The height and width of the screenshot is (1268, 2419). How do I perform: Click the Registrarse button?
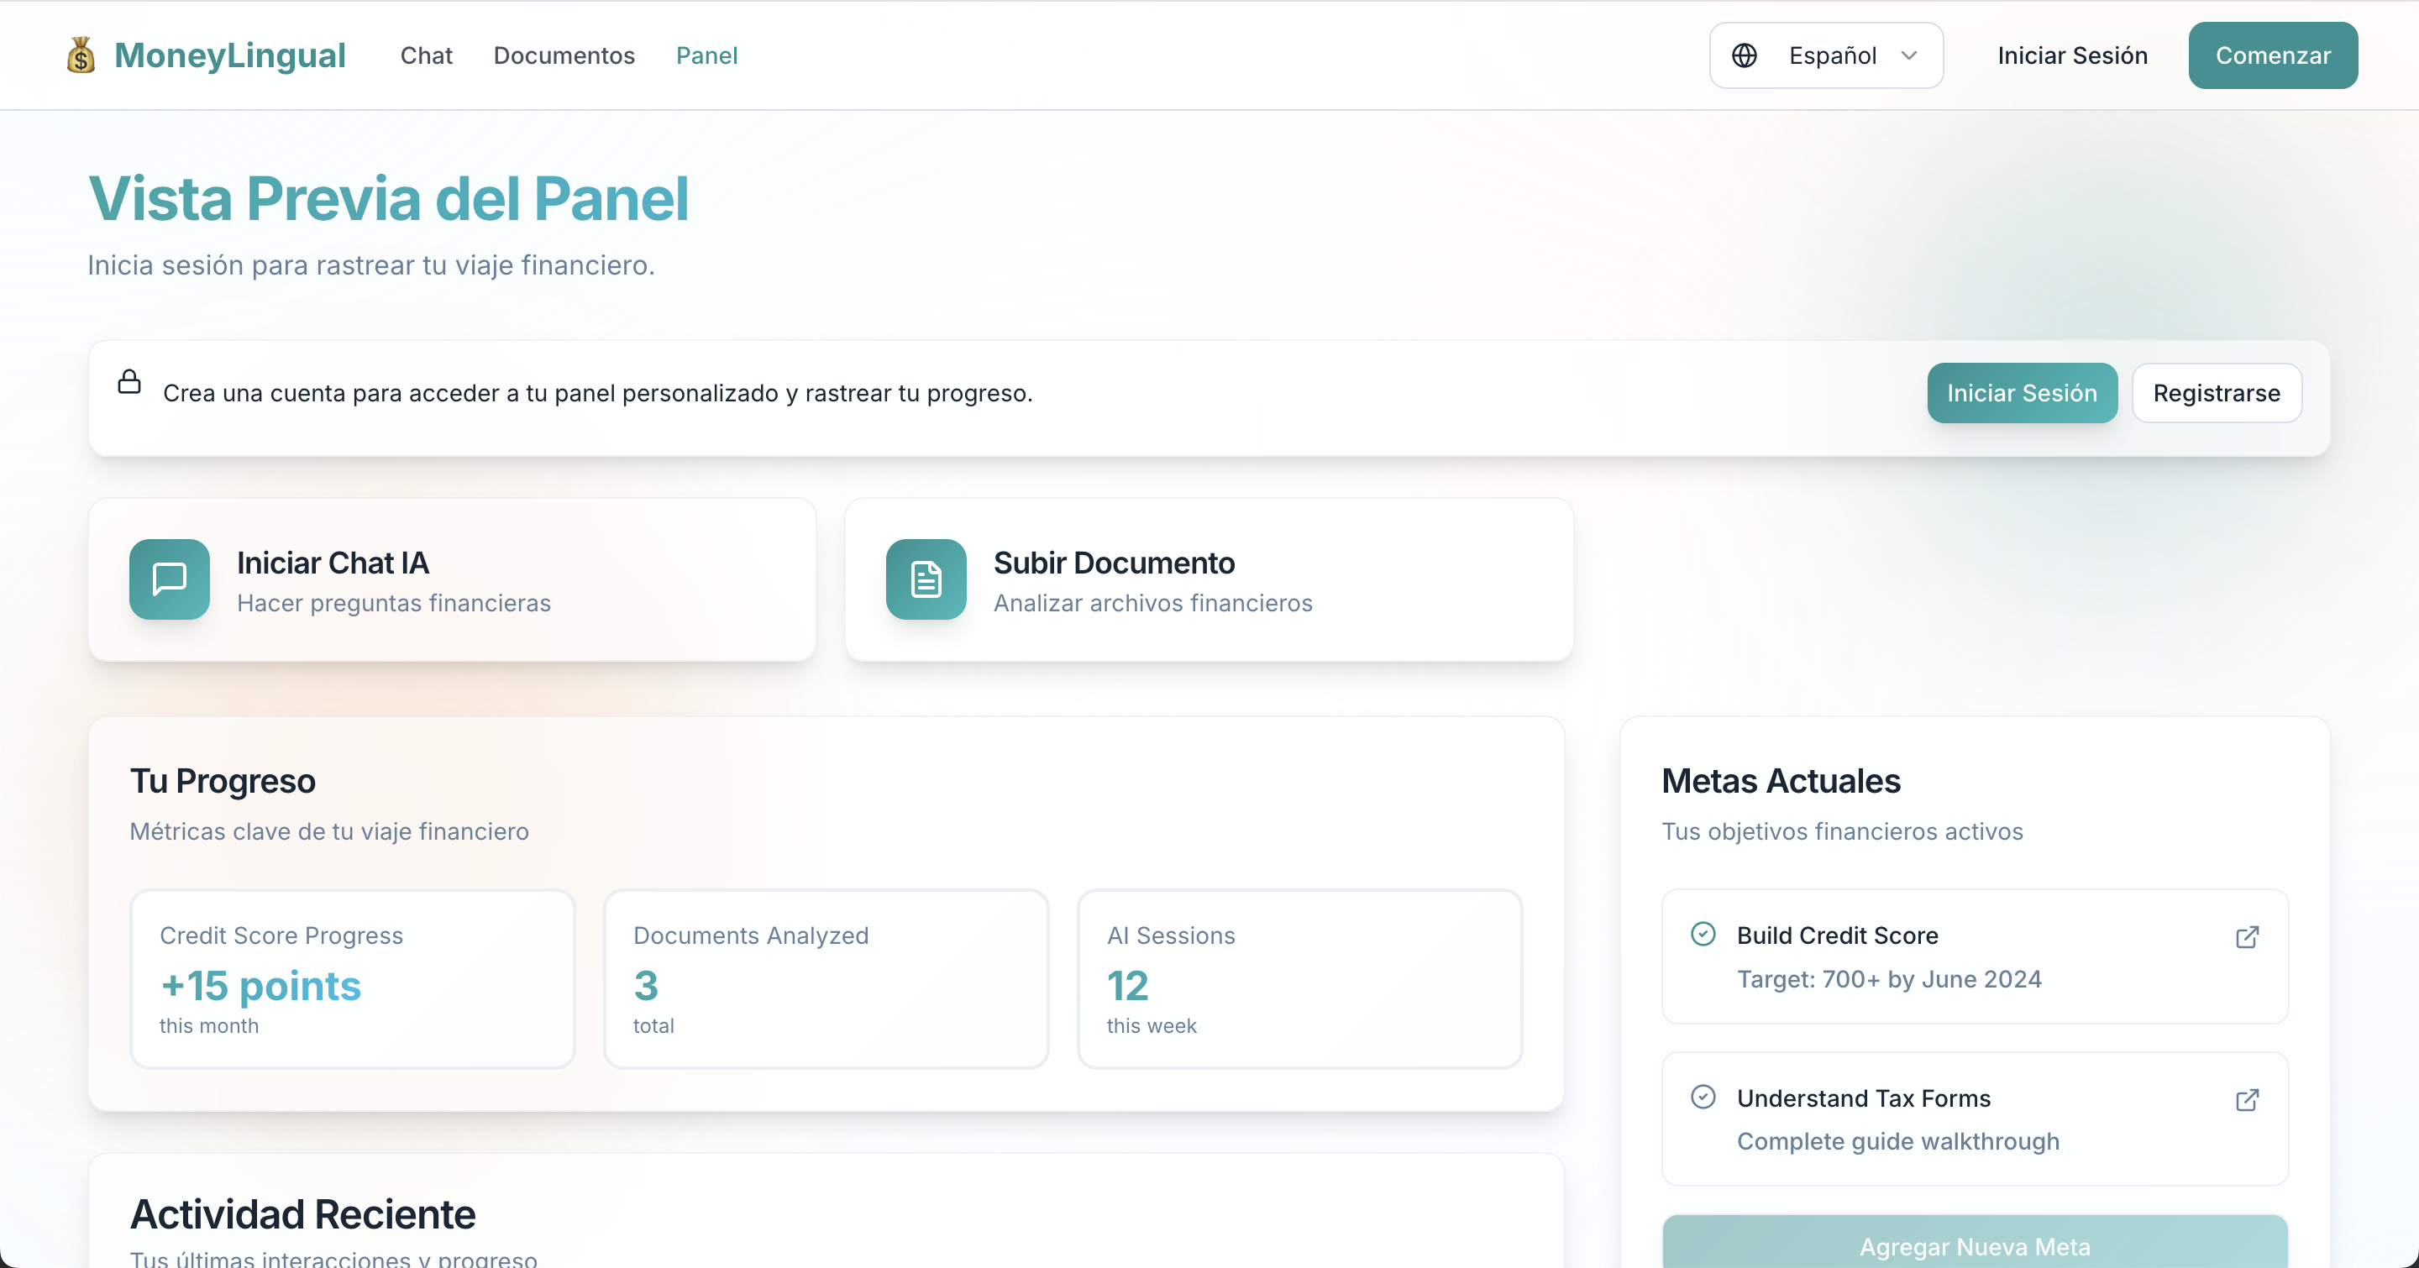pos(2217,393)
